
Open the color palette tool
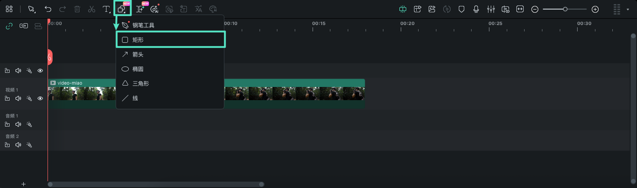pos(212,9)
